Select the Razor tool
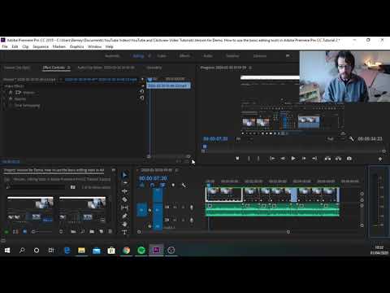The height and width of the screenshot is (293, 390). (124, 199)
